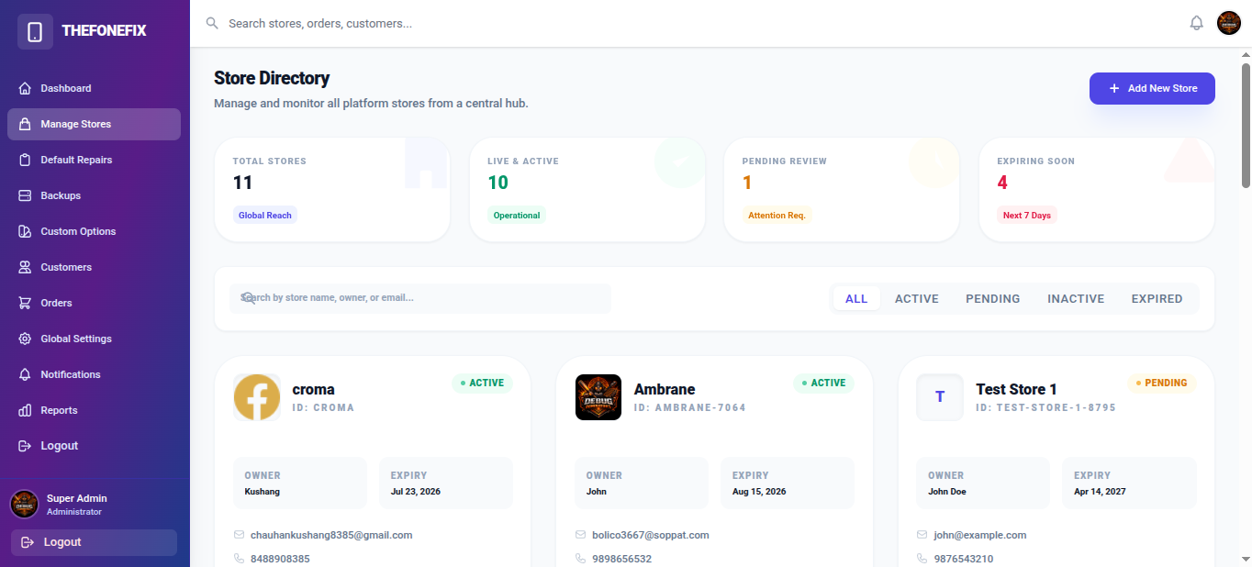The image size is (1252, 567).
Task: Open the notification bell in top bar
Action: pos(1196,23)
